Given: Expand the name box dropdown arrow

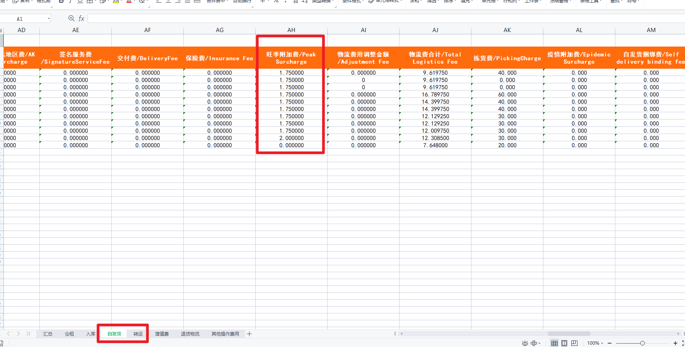Looking at the screenshot, I should (49, 18).
